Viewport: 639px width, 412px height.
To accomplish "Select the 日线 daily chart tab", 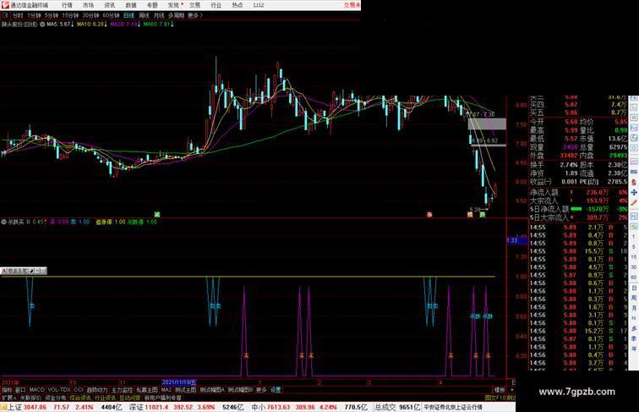I will [x=128, y=15].
